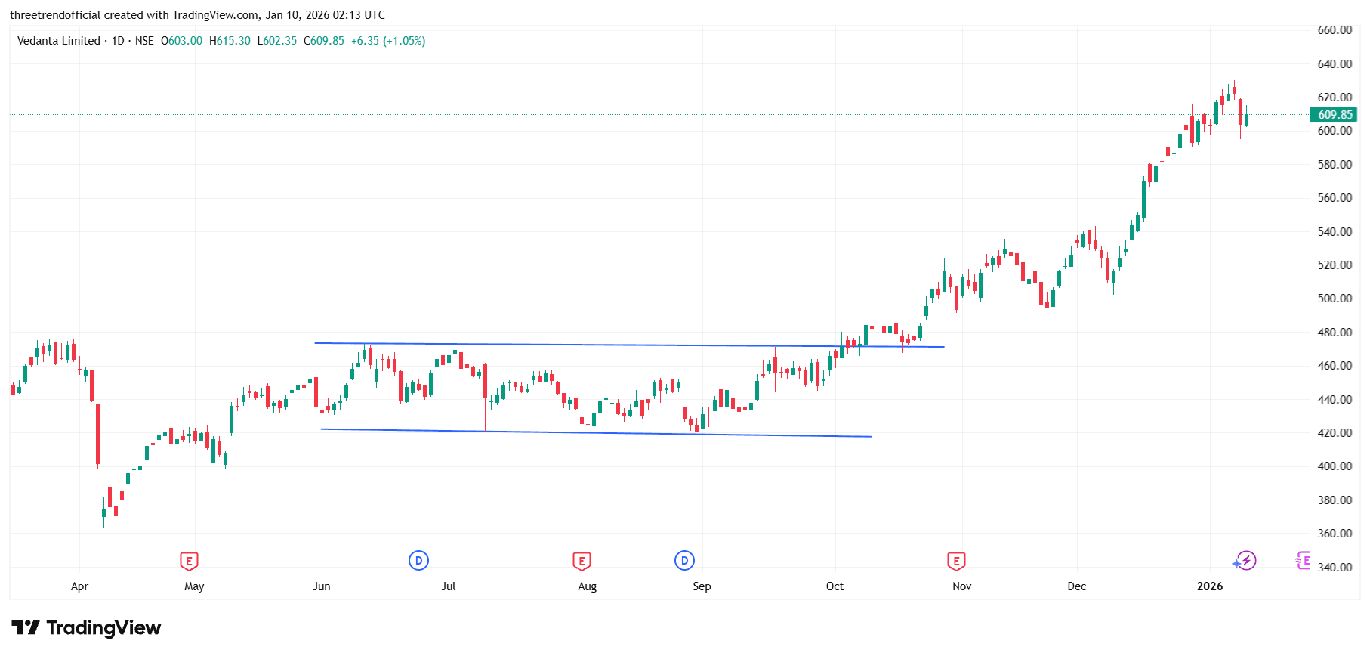Click the Sep label on the time axis
The width and height of the screenshot is (1370, 656).
coord(702,586)
